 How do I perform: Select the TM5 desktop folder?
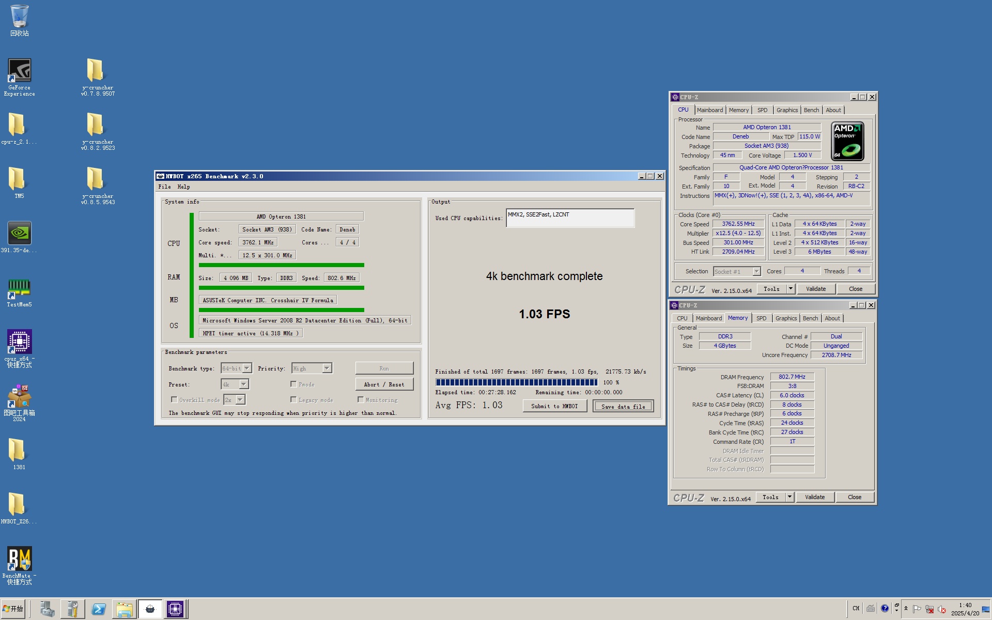19,183
